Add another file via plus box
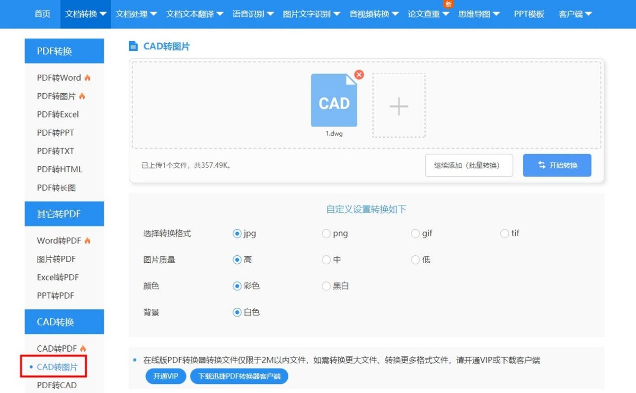 tap(399, 105)
